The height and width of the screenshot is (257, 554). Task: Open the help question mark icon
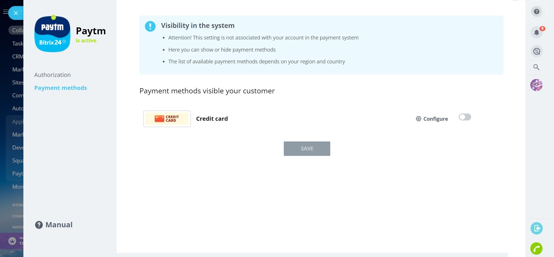click(536, 12)
